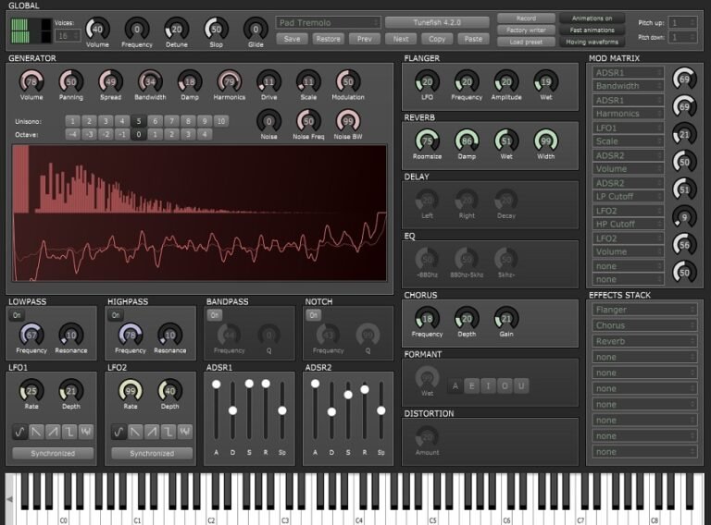Open the HP Cutoff target dropdown
This screenshot has width=711, height=525.
(628, 224)
